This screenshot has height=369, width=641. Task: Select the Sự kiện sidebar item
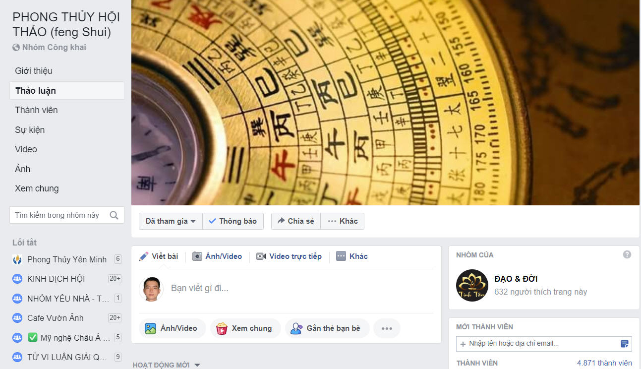click(30, 130)
